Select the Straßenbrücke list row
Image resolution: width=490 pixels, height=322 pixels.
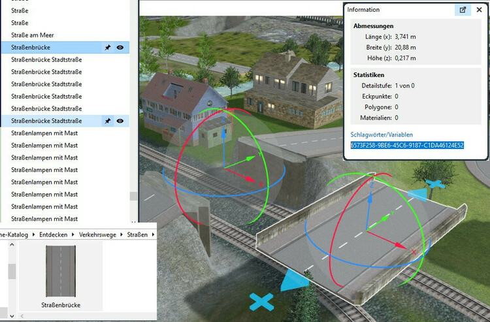(x=65, y=48)
